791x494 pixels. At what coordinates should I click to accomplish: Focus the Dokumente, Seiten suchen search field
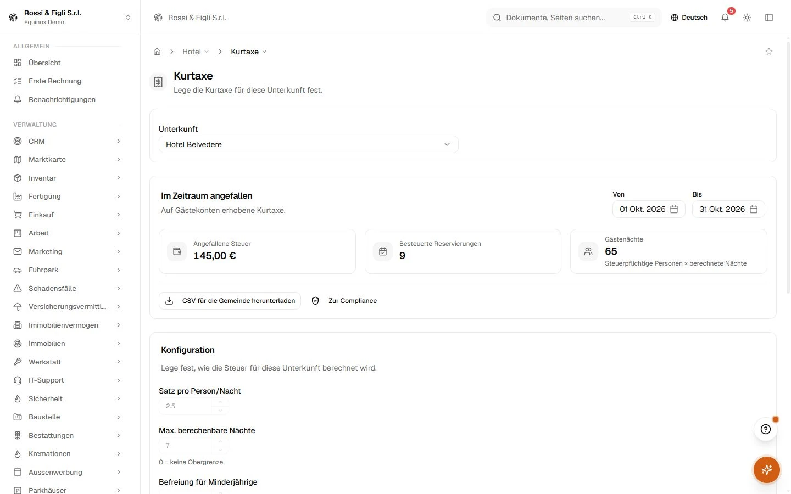coord(573,18)
